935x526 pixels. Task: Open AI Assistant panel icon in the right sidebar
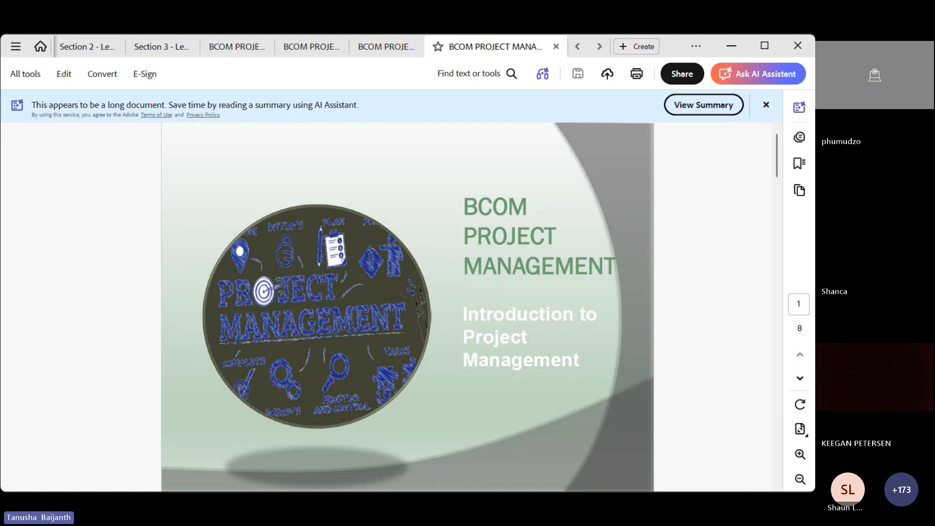click(799, 107)
